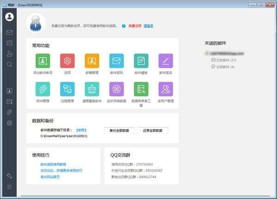Open the hamburger menu at sidebar bottom

(10, 187)
